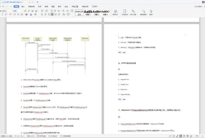The width and height of the screenshot is (205, 138).
Task: Apply character shading A icon
Action: click(x=36, y=14)
